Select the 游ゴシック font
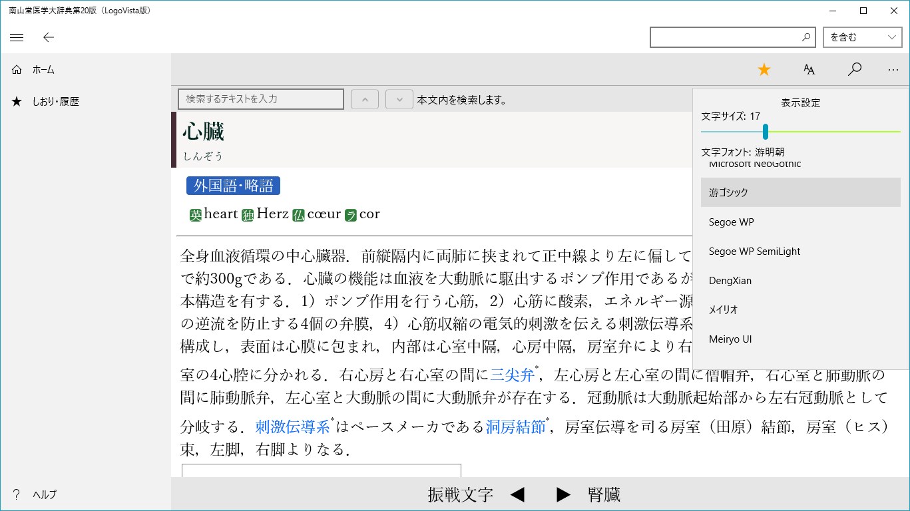This screenshot has width=910, height=511. coord(801,192)
